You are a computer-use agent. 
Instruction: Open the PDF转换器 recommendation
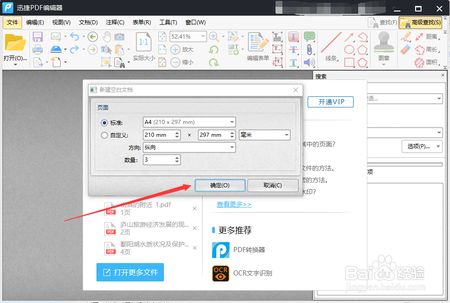click(x=238, y=250)
